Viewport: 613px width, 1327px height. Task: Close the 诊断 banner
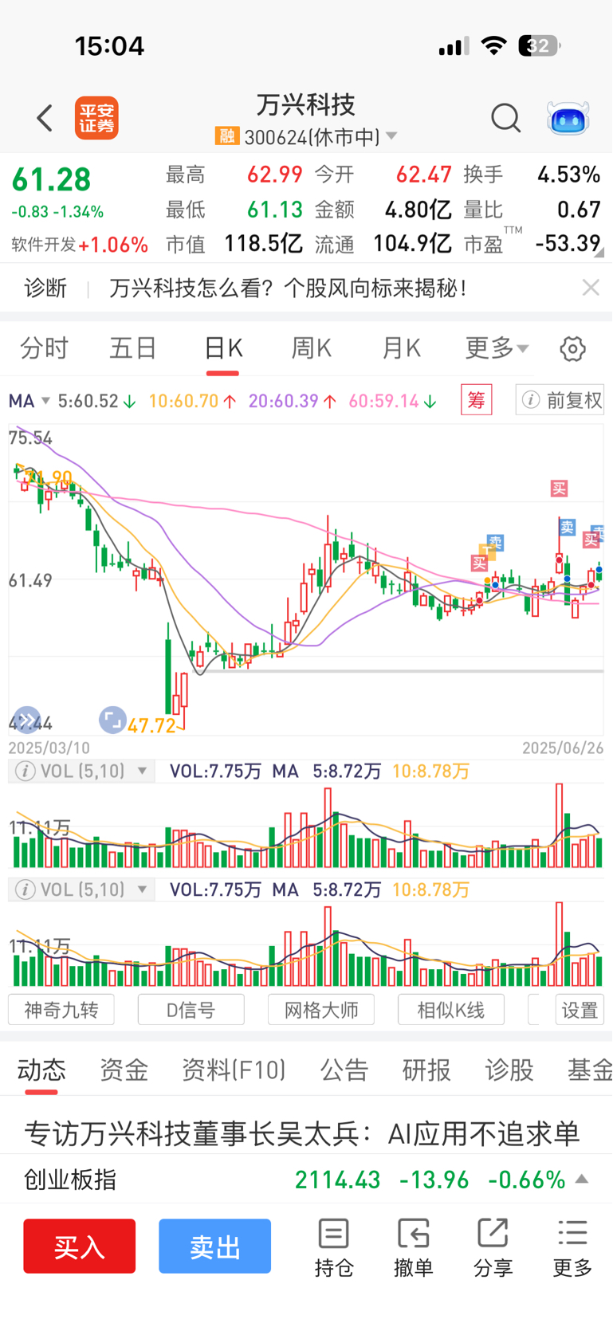coord(591,288)
